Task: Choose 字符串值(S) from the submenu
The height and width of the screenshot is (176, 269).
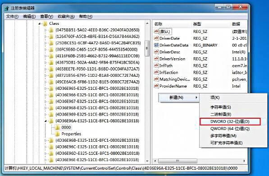Action: tap(233, 107)
